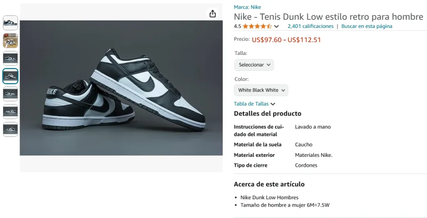Expand the 'Tabla de Tallas' size chart

coord(254,104)
